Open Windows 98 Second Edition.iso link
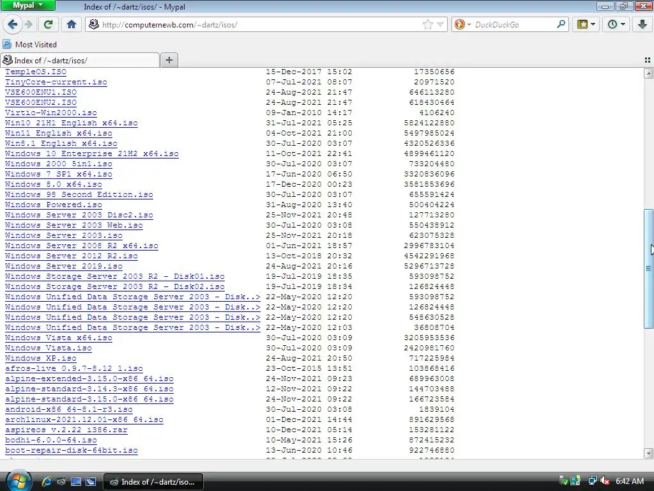654x491 pixels. click(x=79, y=194)
